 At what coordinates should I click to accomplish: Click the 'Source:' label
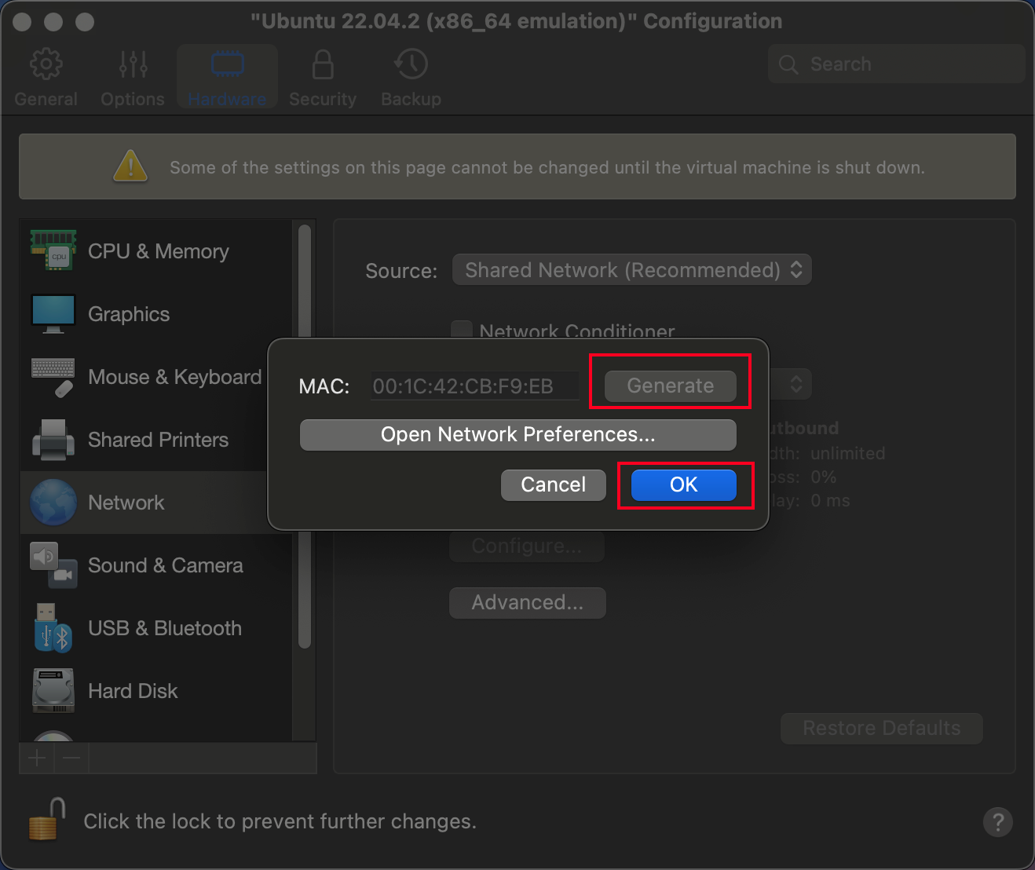(401, 271)
